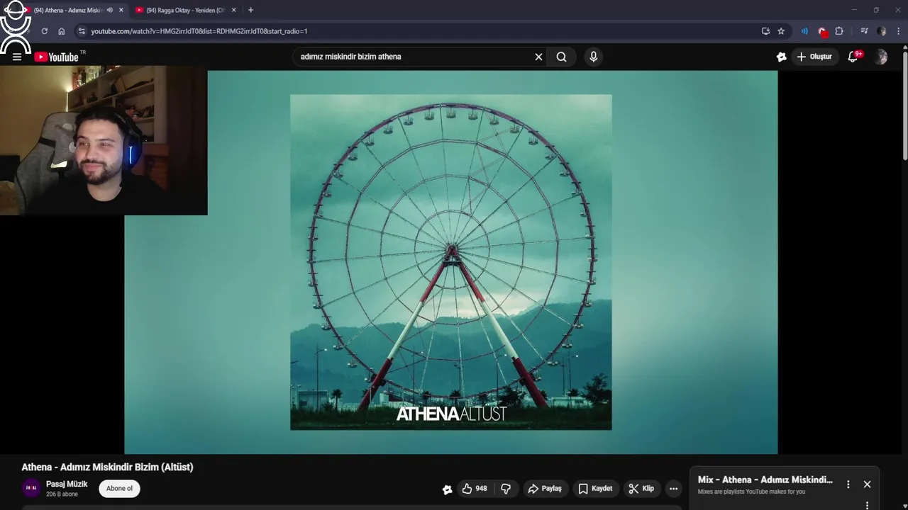
Task: Open the YouTube guide hamburger menu
Action: [x=17, y=57]
